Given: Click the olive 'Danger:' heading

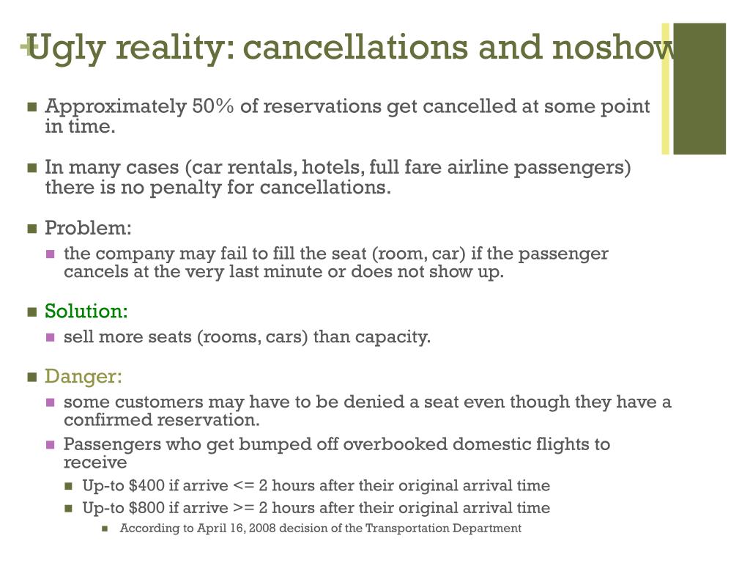Looking at the screenshot, I should pos(83,377).
